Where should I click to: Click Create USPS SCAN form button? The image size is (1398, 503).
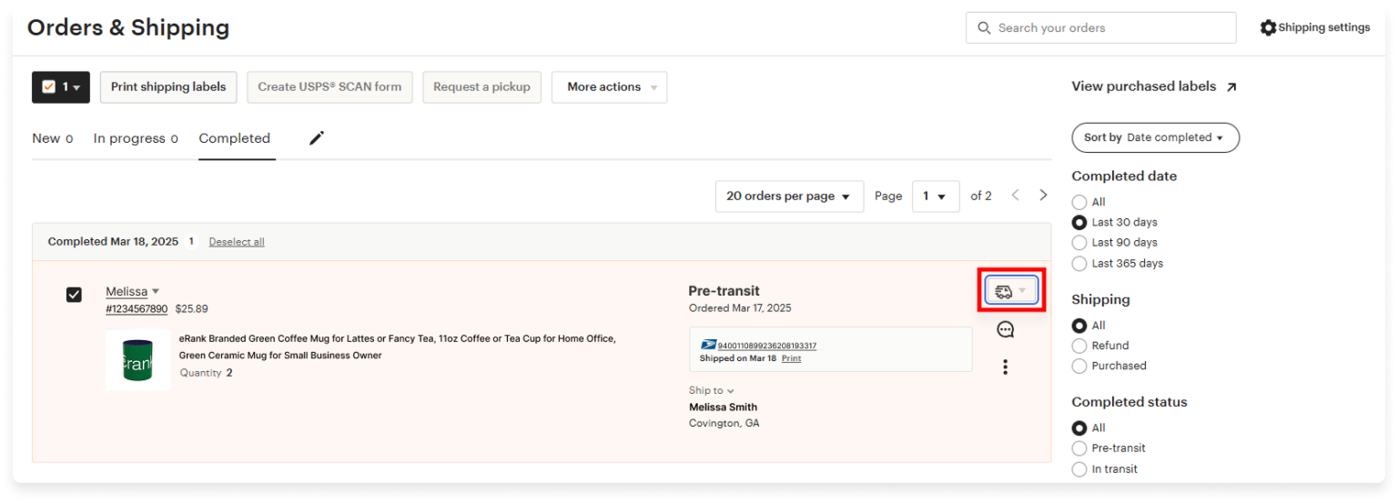pos(329,87)
